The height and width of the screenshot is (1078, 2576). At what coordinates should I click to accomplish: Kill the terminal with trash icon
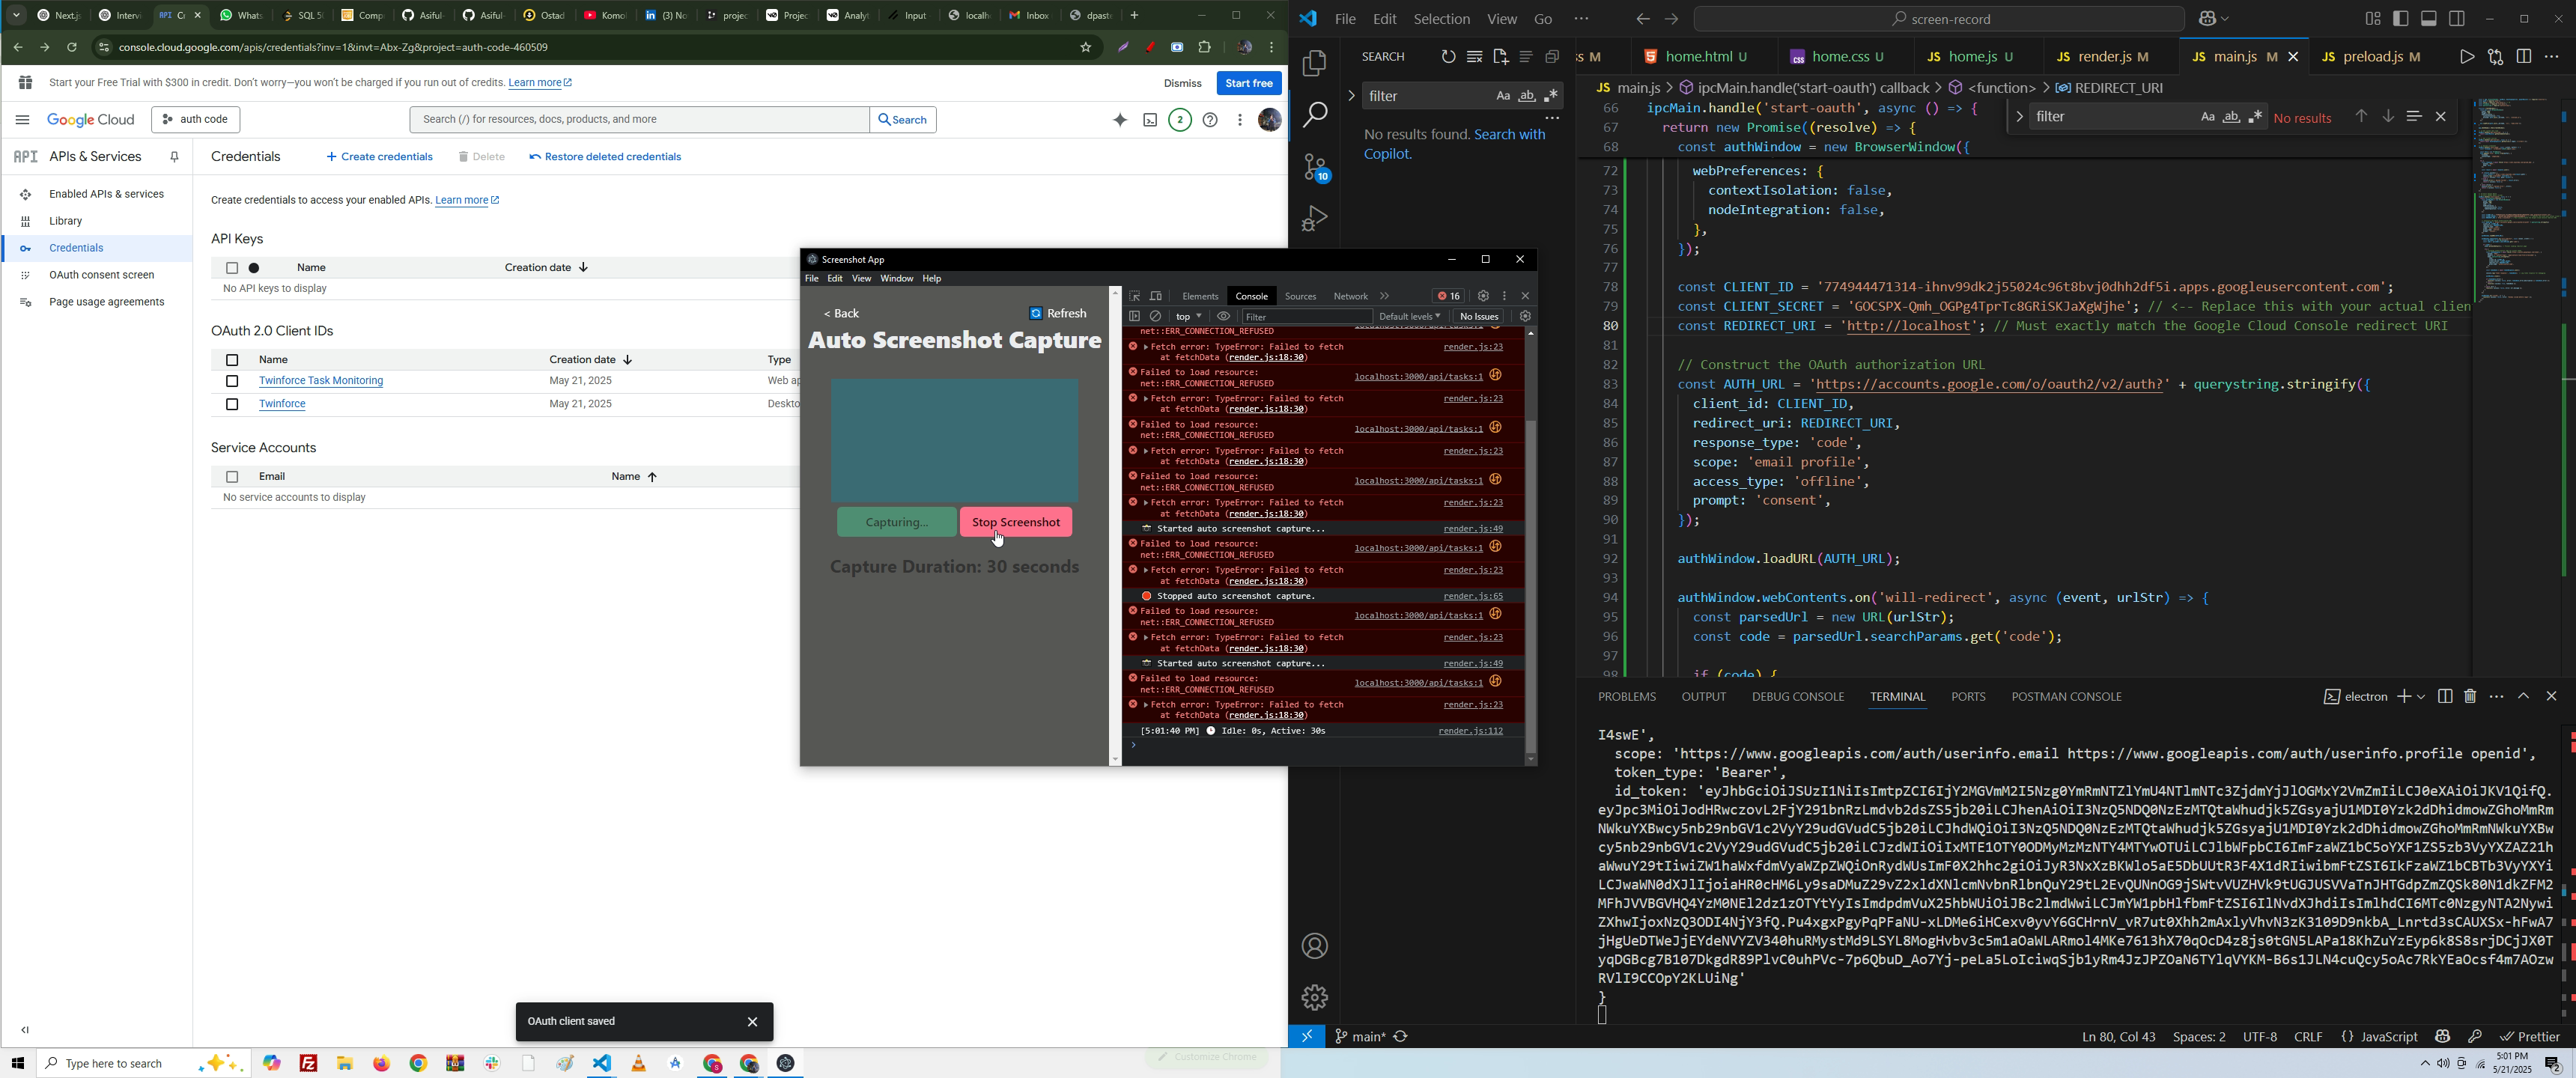click(x=2470, y=696)
